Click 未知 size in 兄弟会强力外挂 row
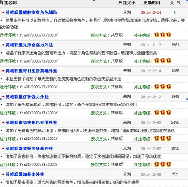Screen dimensions: 188x187 127,45
